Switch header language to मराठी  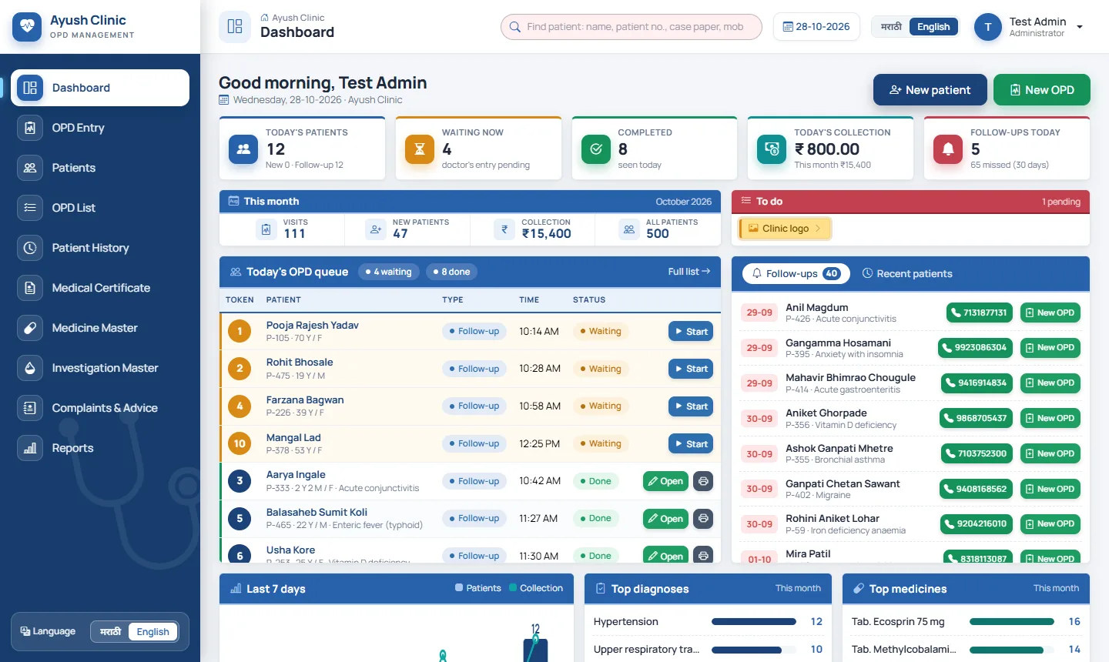click(x=891, y=27)
